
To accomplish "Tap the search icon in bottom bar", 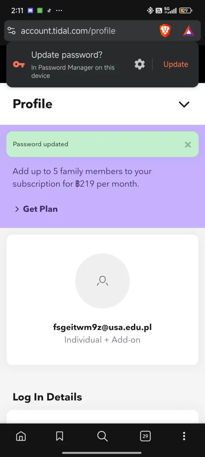I will click(x=102, y=436).
